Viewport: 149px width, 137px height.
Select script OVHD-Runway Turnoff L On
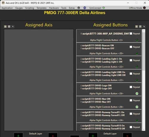(x=102, y=112)
